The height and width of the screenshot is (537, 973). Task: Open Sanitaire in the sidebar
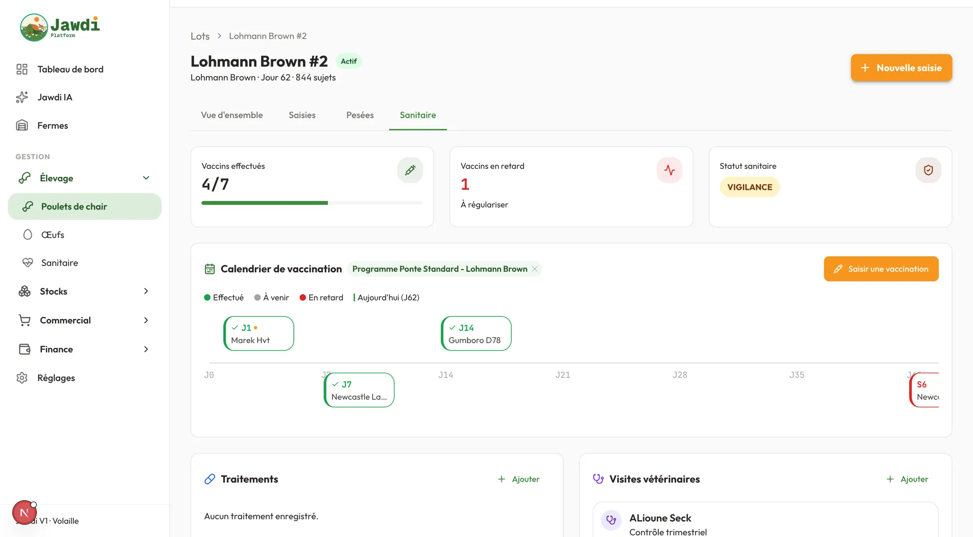[85, 263]
